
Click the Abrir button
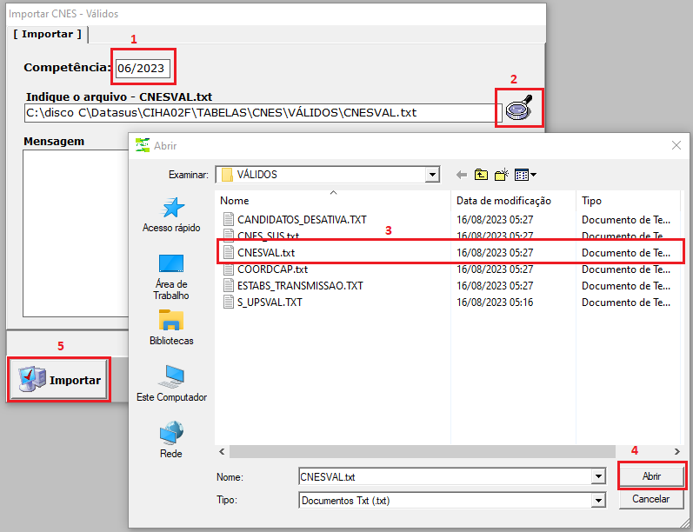tap(651, 476)
